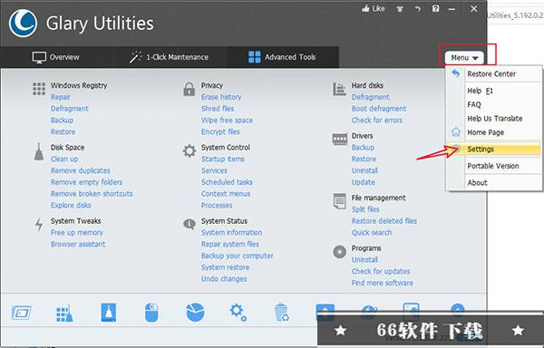Open Backup your computer link

pos(237,256)
